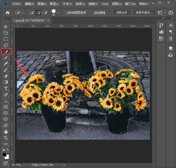Choose the Zoom tool
This screenshot has width=176, height=168.
click(6, 138)
